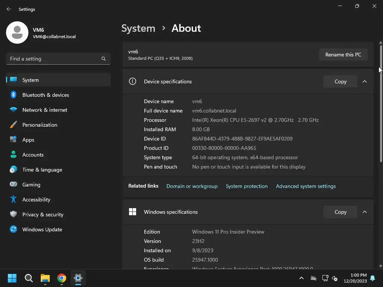The height and width of the screenshot is (287, 383).
Task: Click the Device ID value 86AF844D
Action: coord(242,139)
